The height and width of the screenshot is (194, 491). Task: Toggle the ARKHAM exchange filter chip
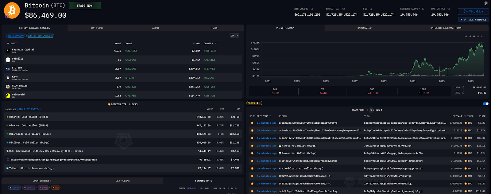(x=14, y=188)
